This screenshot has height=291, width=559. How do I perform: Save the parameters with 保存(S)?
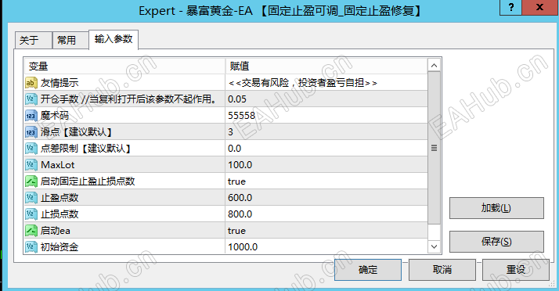(496, 242)
